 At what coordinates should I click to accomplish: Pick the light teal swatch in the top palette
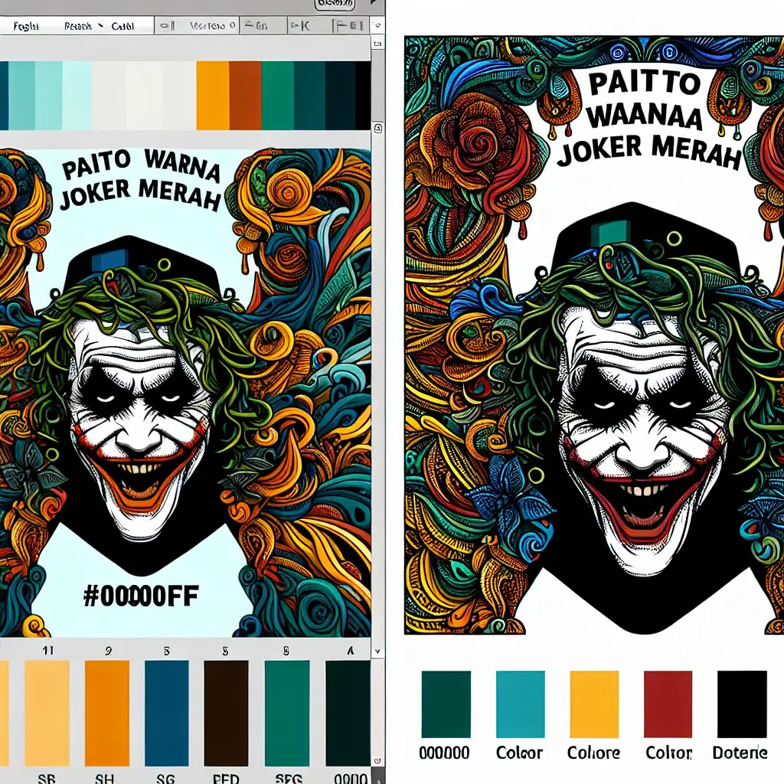pos(49,96)
